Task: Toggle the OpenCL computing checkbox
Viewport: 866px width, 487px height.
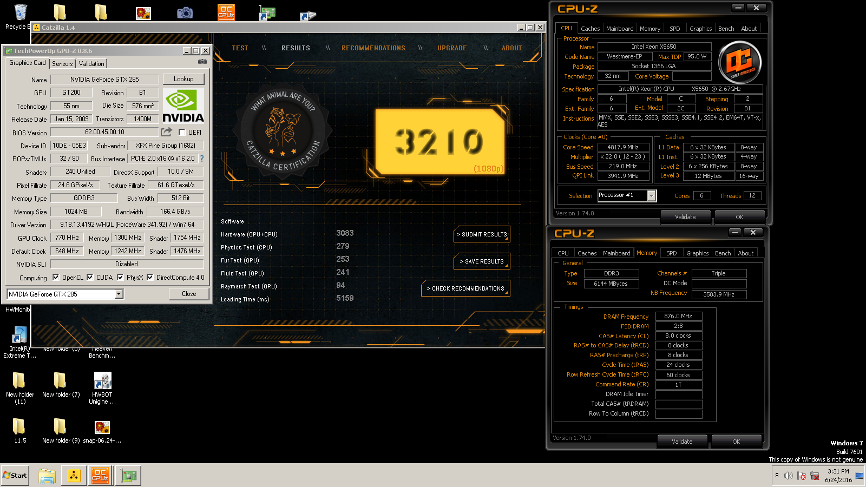Action: coord(56,277)
